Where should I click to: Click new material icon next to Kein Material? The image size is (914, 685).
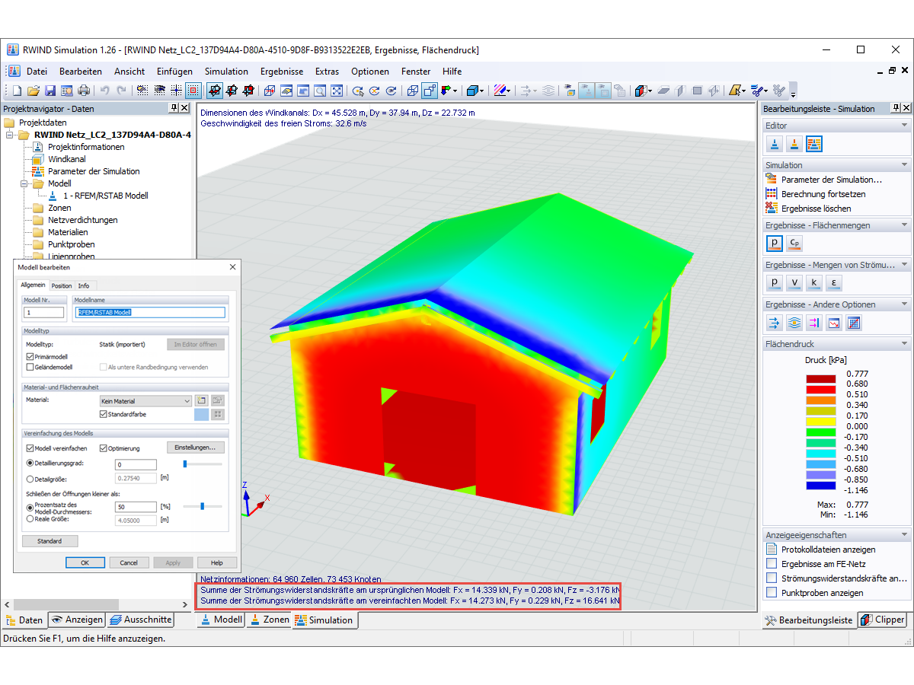(202, 400)
